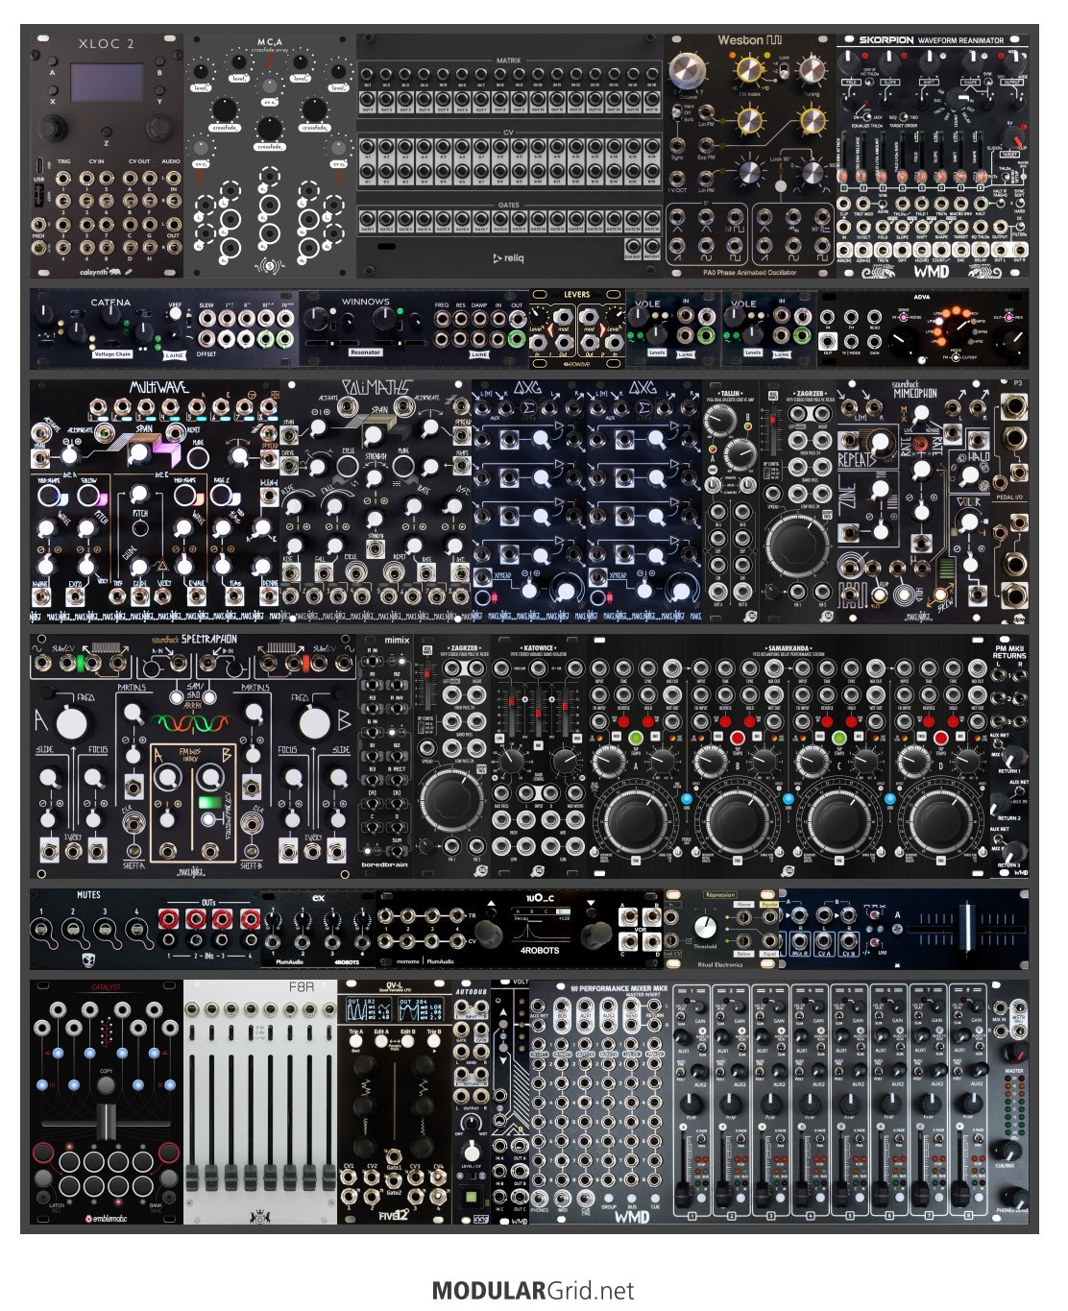Click the MATRIX section label
This screenshot has height=1311, width=1068.
pos(508,61)
